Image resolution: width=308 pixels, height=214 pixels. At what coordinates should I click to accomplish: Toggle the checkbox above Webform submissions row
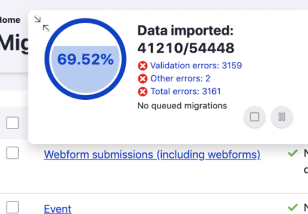[12, 122]
